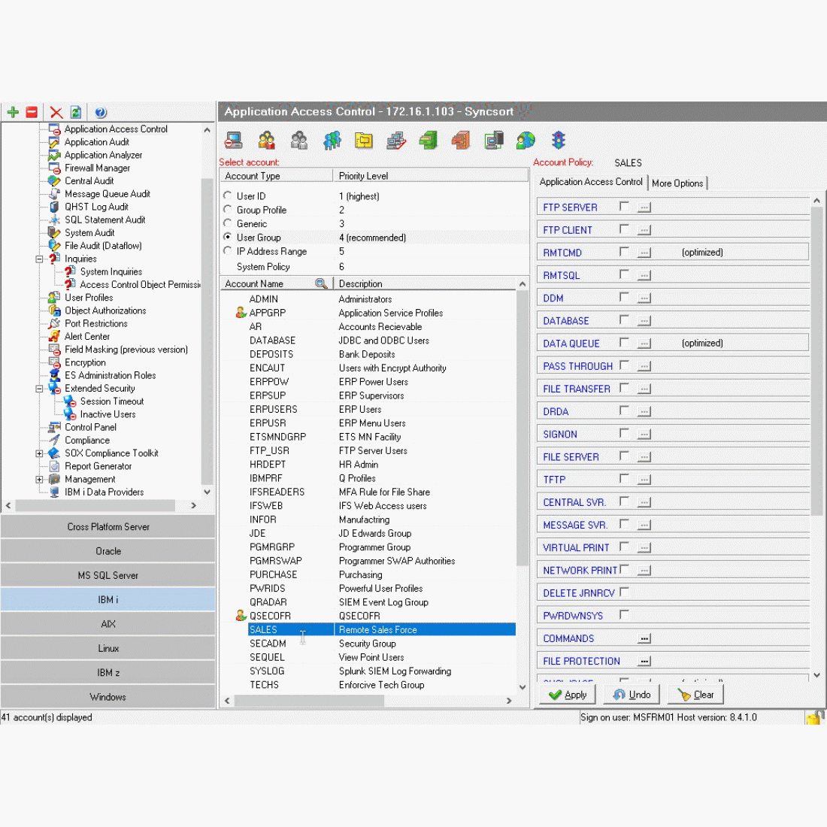This screenshot has height=827, width=827.
Task: Select the User Group priority radio button
Action: tap(227, 237)
